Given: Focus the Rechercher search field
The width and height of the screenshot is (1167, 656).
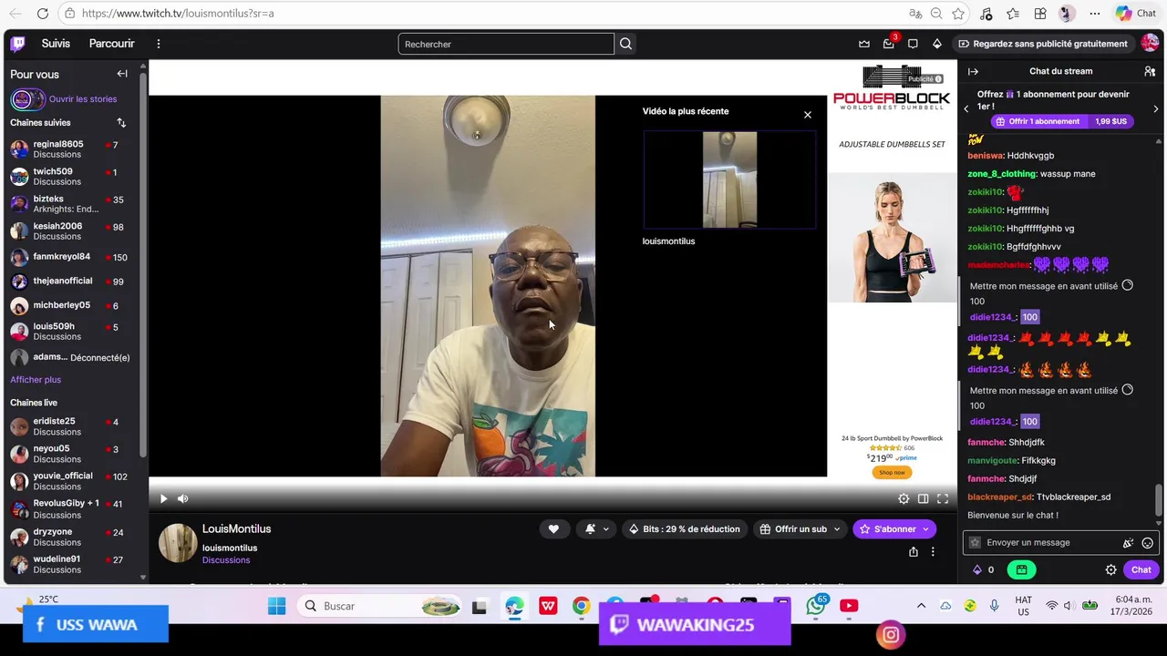Looking at the screenshot, I should [506, 44].
